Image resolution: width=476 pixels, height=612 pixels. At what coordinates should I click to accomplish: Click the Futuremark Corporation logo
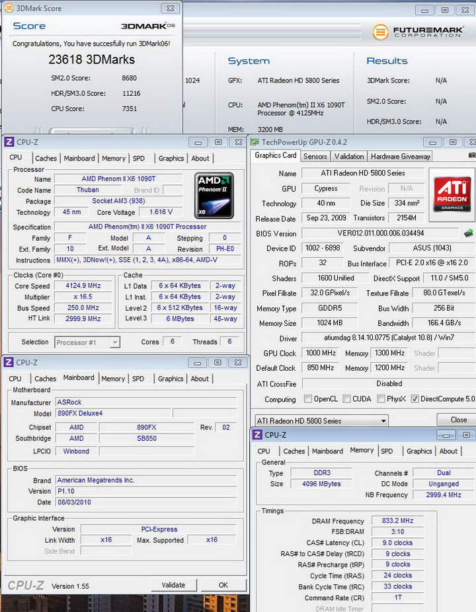(x=417, y=32)
